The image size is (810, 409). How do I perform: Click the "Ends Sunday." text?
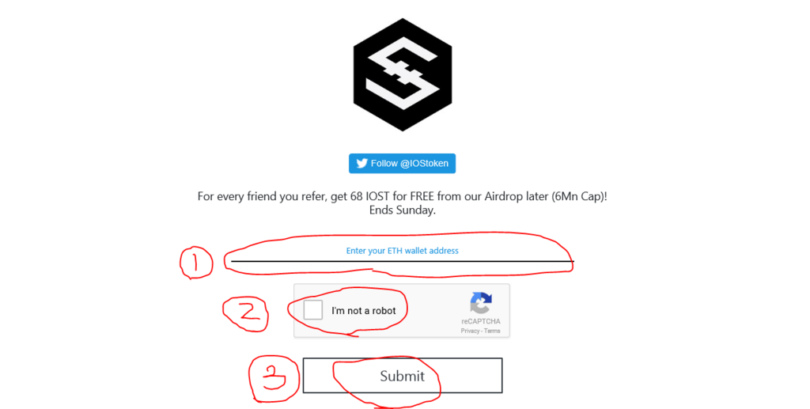[x=403, y=210]
